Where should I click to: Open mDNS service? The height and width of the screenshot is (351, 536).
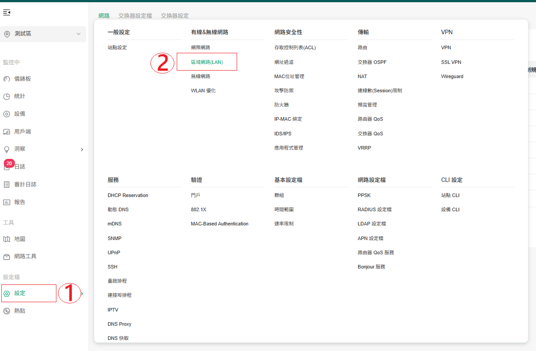tap(115, 224)
